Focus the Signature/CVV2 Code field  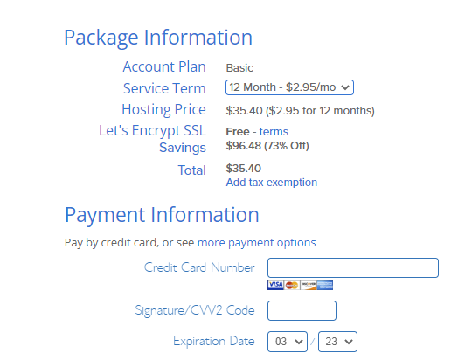(x=302, y=310)
